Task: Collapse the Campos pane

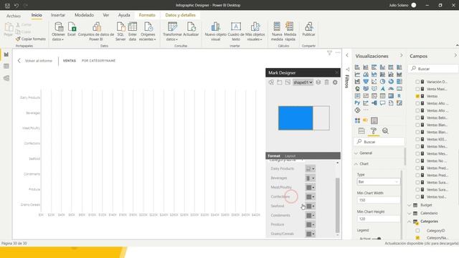Action: [455, 55]
